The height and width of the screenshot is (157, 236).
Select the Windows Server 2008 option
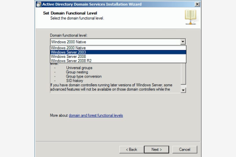point(118,57)
